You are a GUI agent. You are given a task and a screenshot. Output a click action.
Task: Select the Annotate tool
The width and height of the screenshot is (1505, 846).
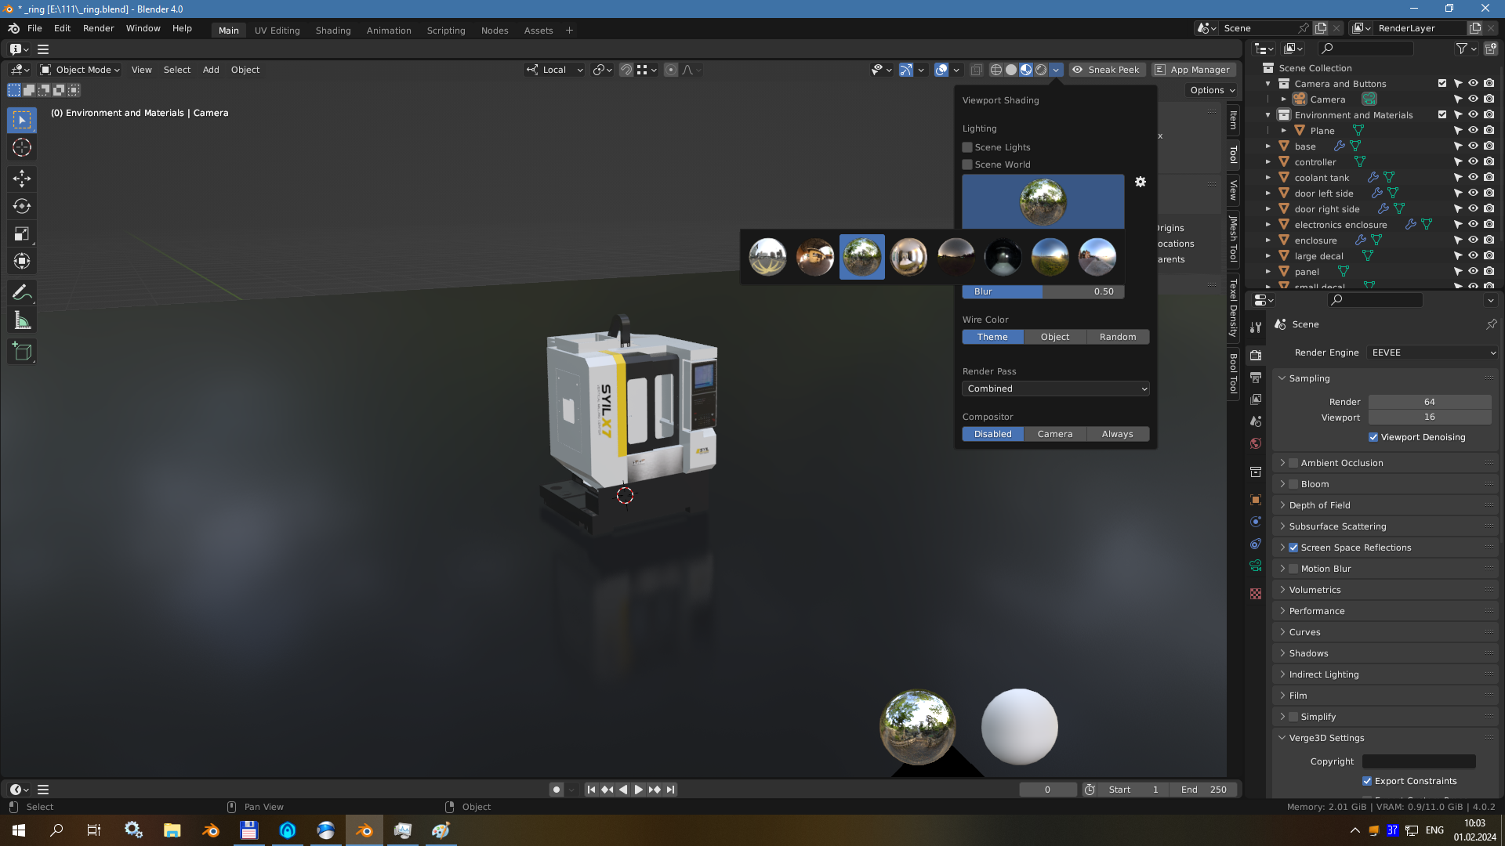(22, 293)
